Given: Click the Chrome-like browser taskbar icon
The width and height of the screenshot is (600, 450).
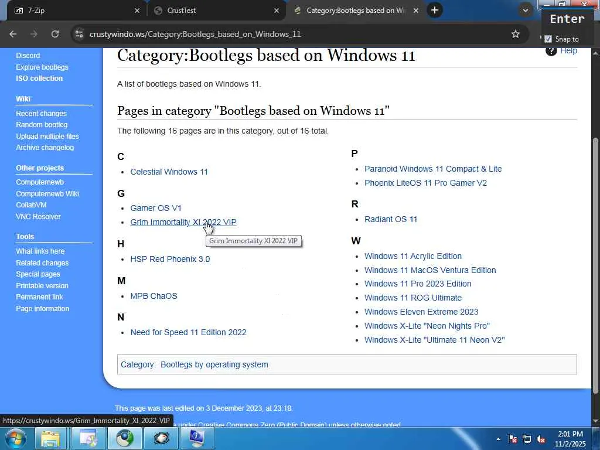Looking at the screenshot, I should pos(125,438).
